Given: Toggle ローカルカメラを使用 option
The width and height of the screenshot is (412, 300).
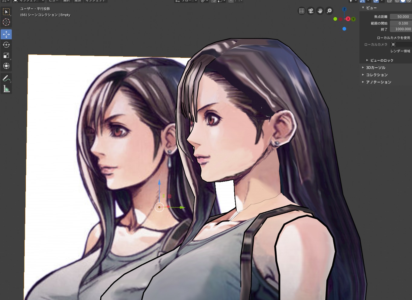Looking at the screenshot, I should (393, 38).
